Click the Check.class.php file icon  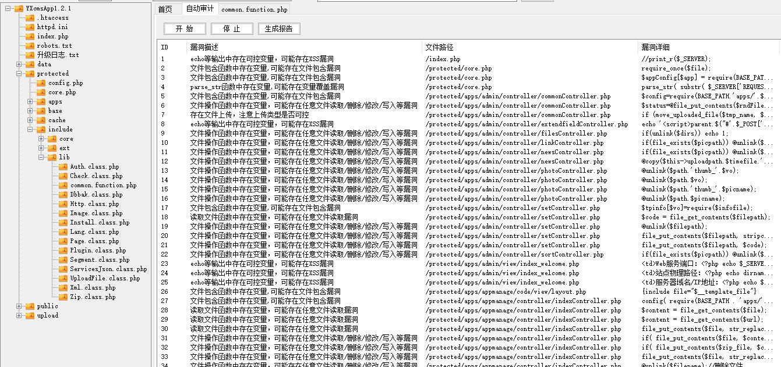pos(63,176)
